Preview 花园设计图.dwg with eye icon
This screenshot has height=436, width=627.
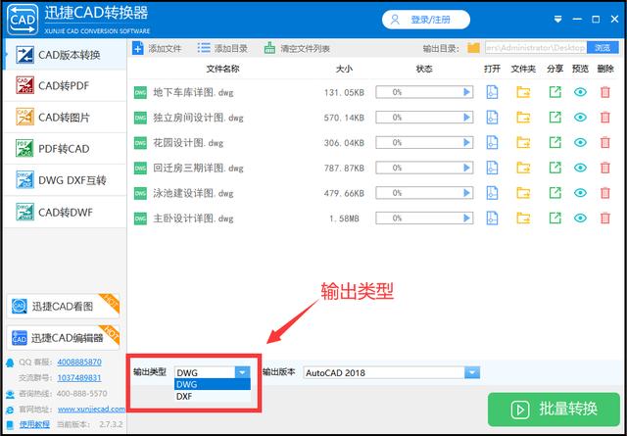pos(580,143)
